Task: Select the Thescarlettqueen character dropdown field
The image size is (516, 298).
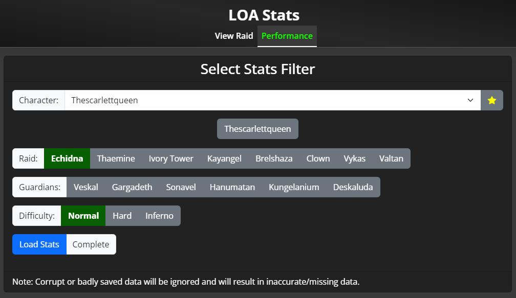Action: pos(272,100)
